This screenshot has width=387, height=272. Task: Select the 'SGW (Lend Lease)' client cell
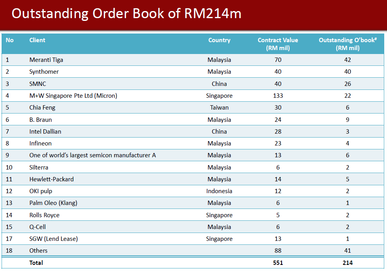pos(54,239)
